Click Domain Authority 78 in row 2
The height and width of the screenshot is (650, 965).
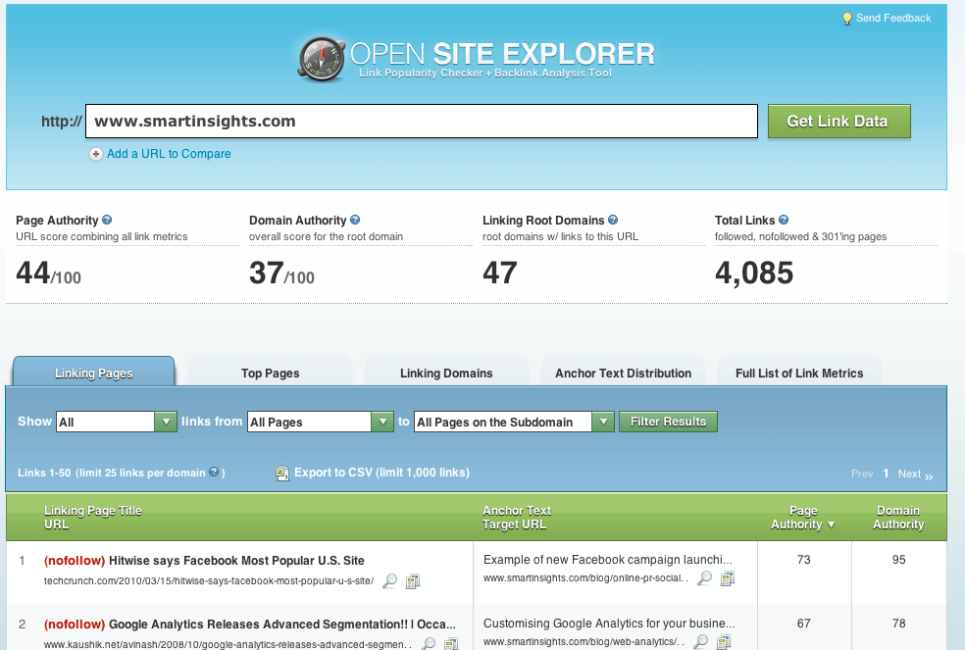(898, 623)
